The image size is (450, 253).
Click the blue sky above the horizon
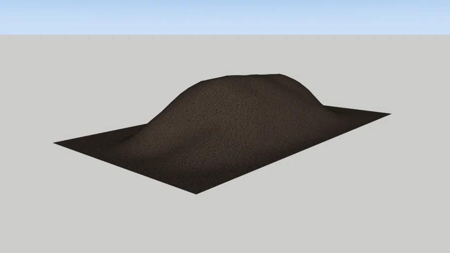point(225,16)
